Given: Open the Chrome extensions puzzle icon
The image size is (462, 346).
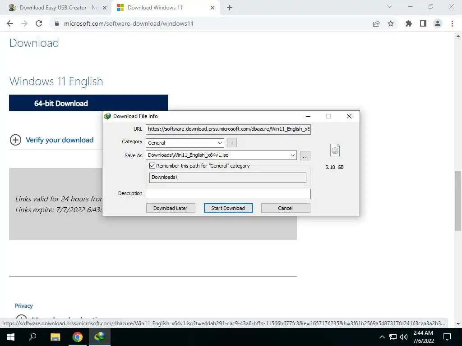Looking at the screenshot, I should pos(409,23).
